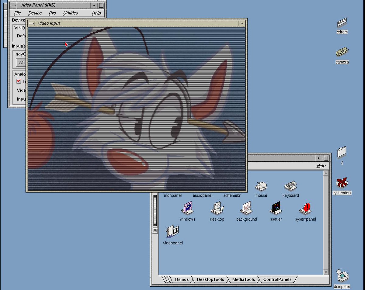
Task: Open the mouse control panel icon
Action: coord(261,186)
